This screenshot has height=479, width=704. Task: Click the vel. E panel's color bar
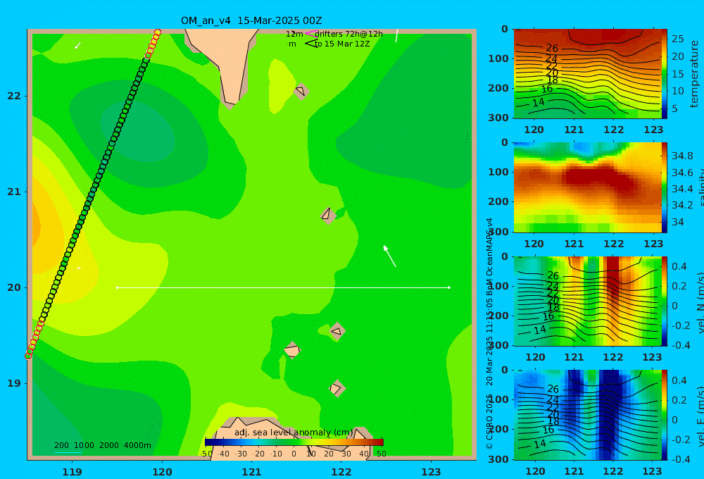click(665, 415)
